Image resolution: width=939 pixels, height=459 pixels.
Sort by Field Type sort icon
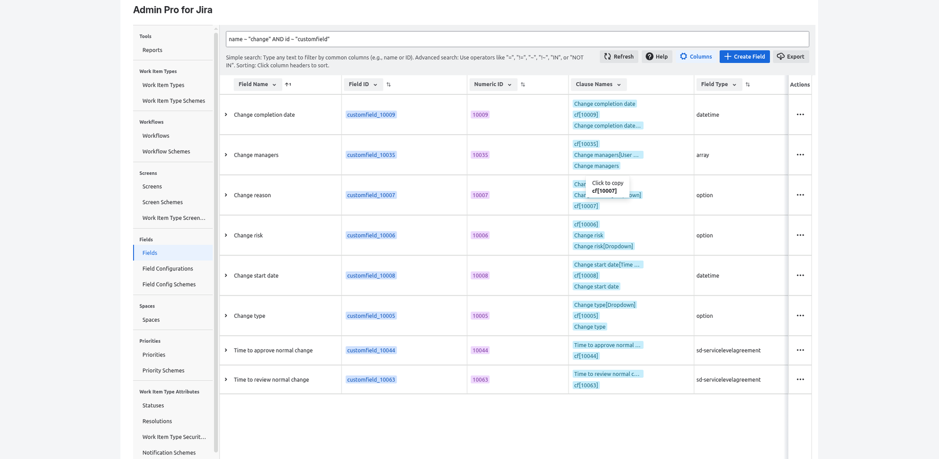point(748,85)
